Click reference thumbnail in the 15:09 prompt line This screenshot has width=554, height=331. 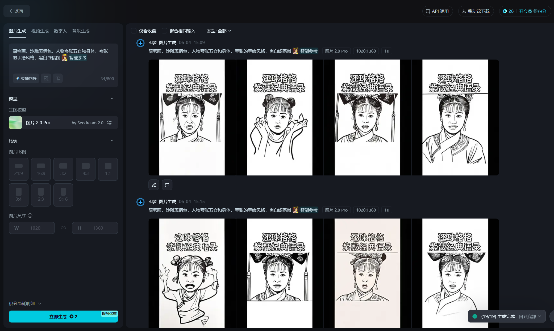pyautogui.click(x=295, y=51)
